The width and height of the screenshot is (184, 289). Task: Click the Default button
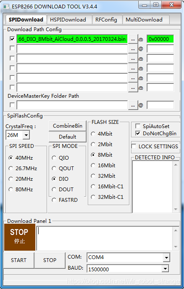(68, 137)
